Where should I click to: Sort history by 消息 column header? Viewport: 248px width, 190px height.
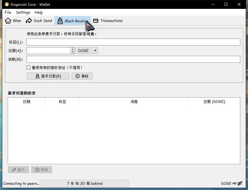tap(134, 102)
